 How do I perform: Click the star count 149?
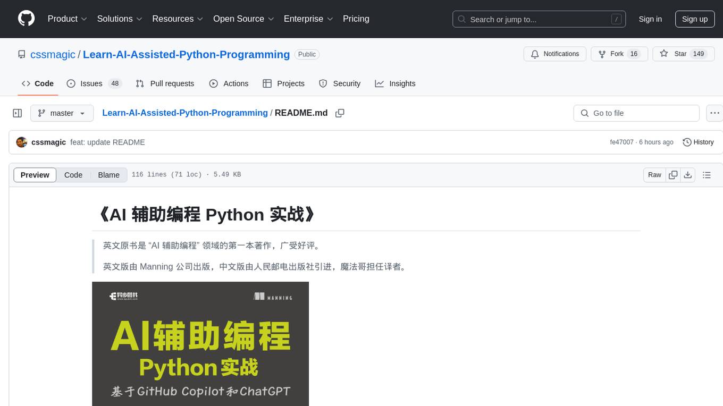pos(699,54)
